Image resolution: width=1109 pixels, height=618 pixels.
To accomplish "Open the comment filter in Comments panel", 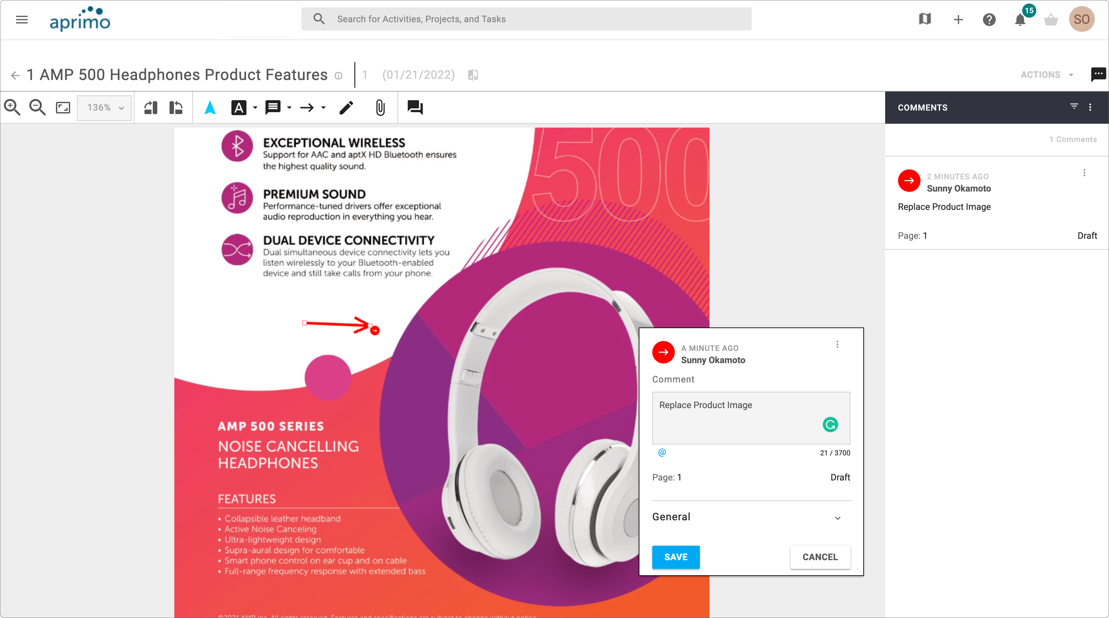I will (1073, 107).
